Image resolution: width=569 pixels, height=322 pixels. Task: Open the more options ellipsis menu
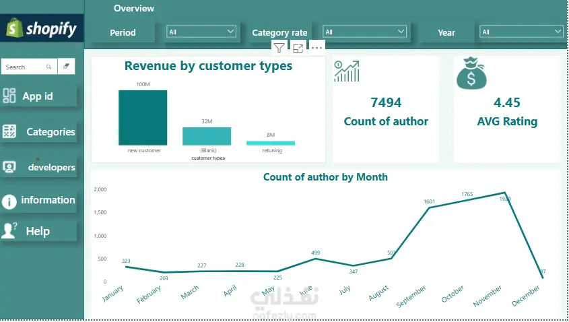(x=316, y=48)
